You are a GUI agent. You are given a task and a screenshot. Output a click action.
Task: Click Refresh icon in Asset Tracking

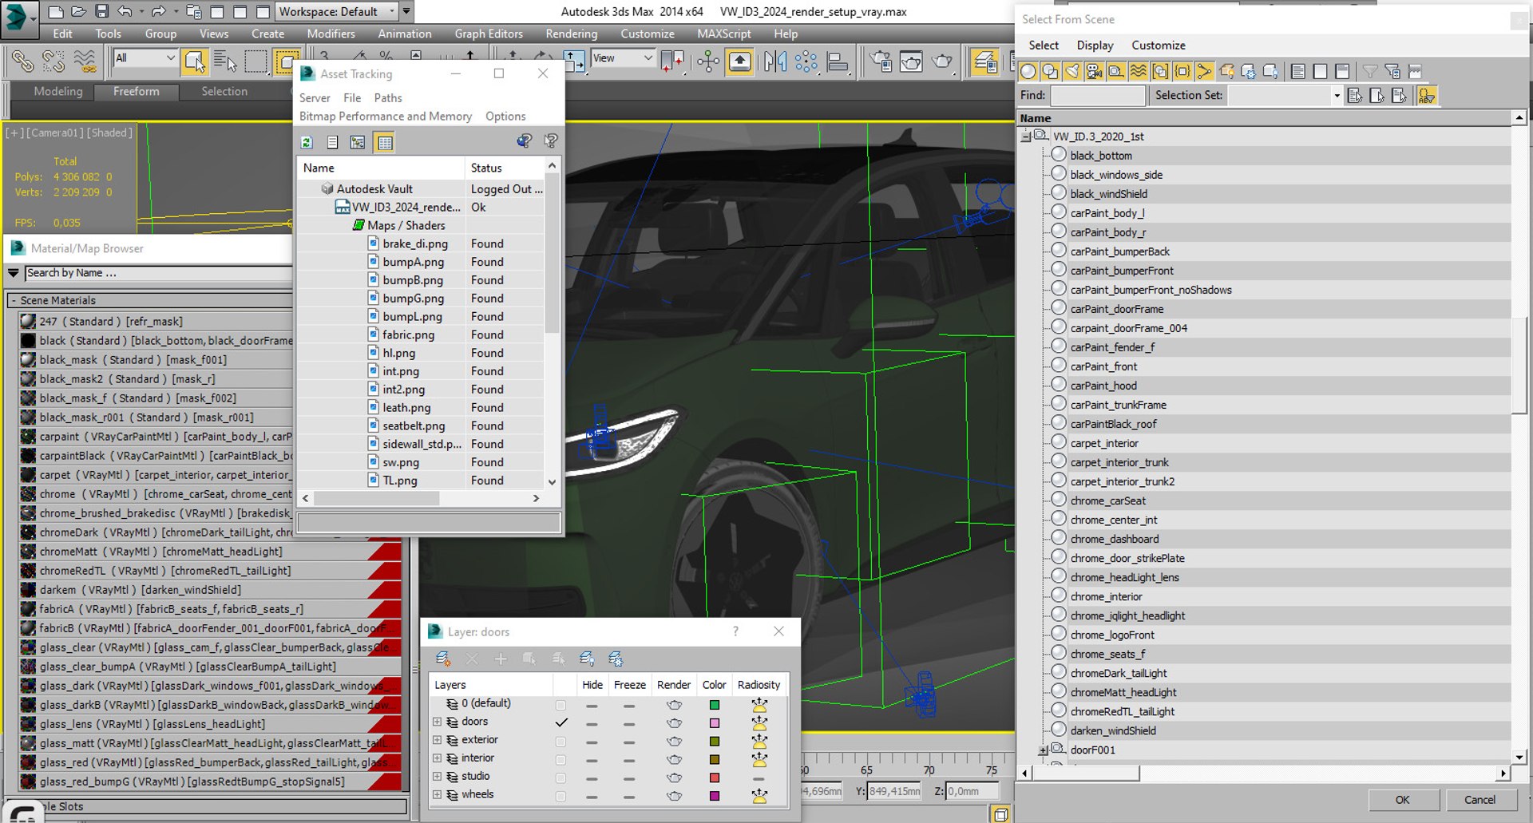[307, 142]
